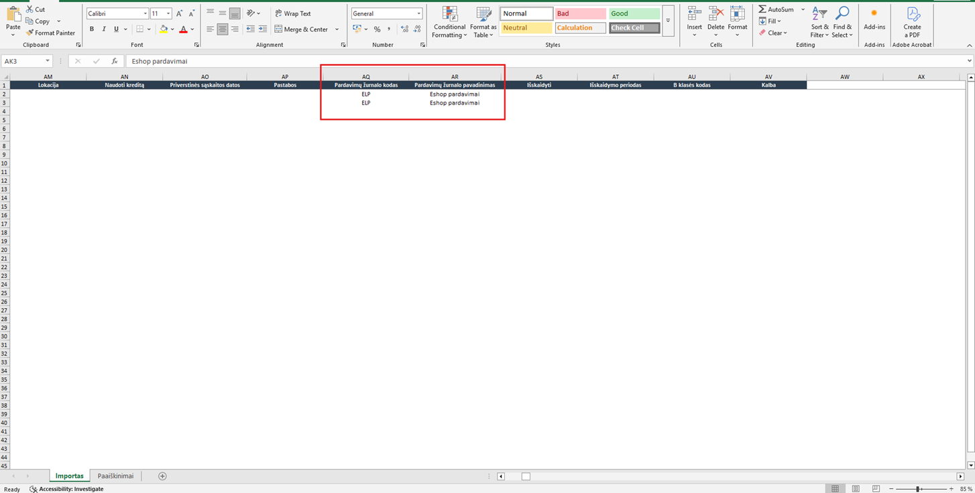Toggle underline formatting
This screenshot has height=493, width=975.
[x=116, y=29]
